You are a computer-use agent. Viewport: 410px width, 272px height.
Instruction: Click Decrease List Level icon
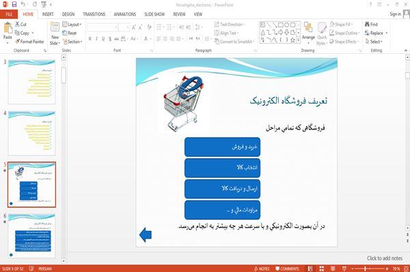tap(182, 27)
